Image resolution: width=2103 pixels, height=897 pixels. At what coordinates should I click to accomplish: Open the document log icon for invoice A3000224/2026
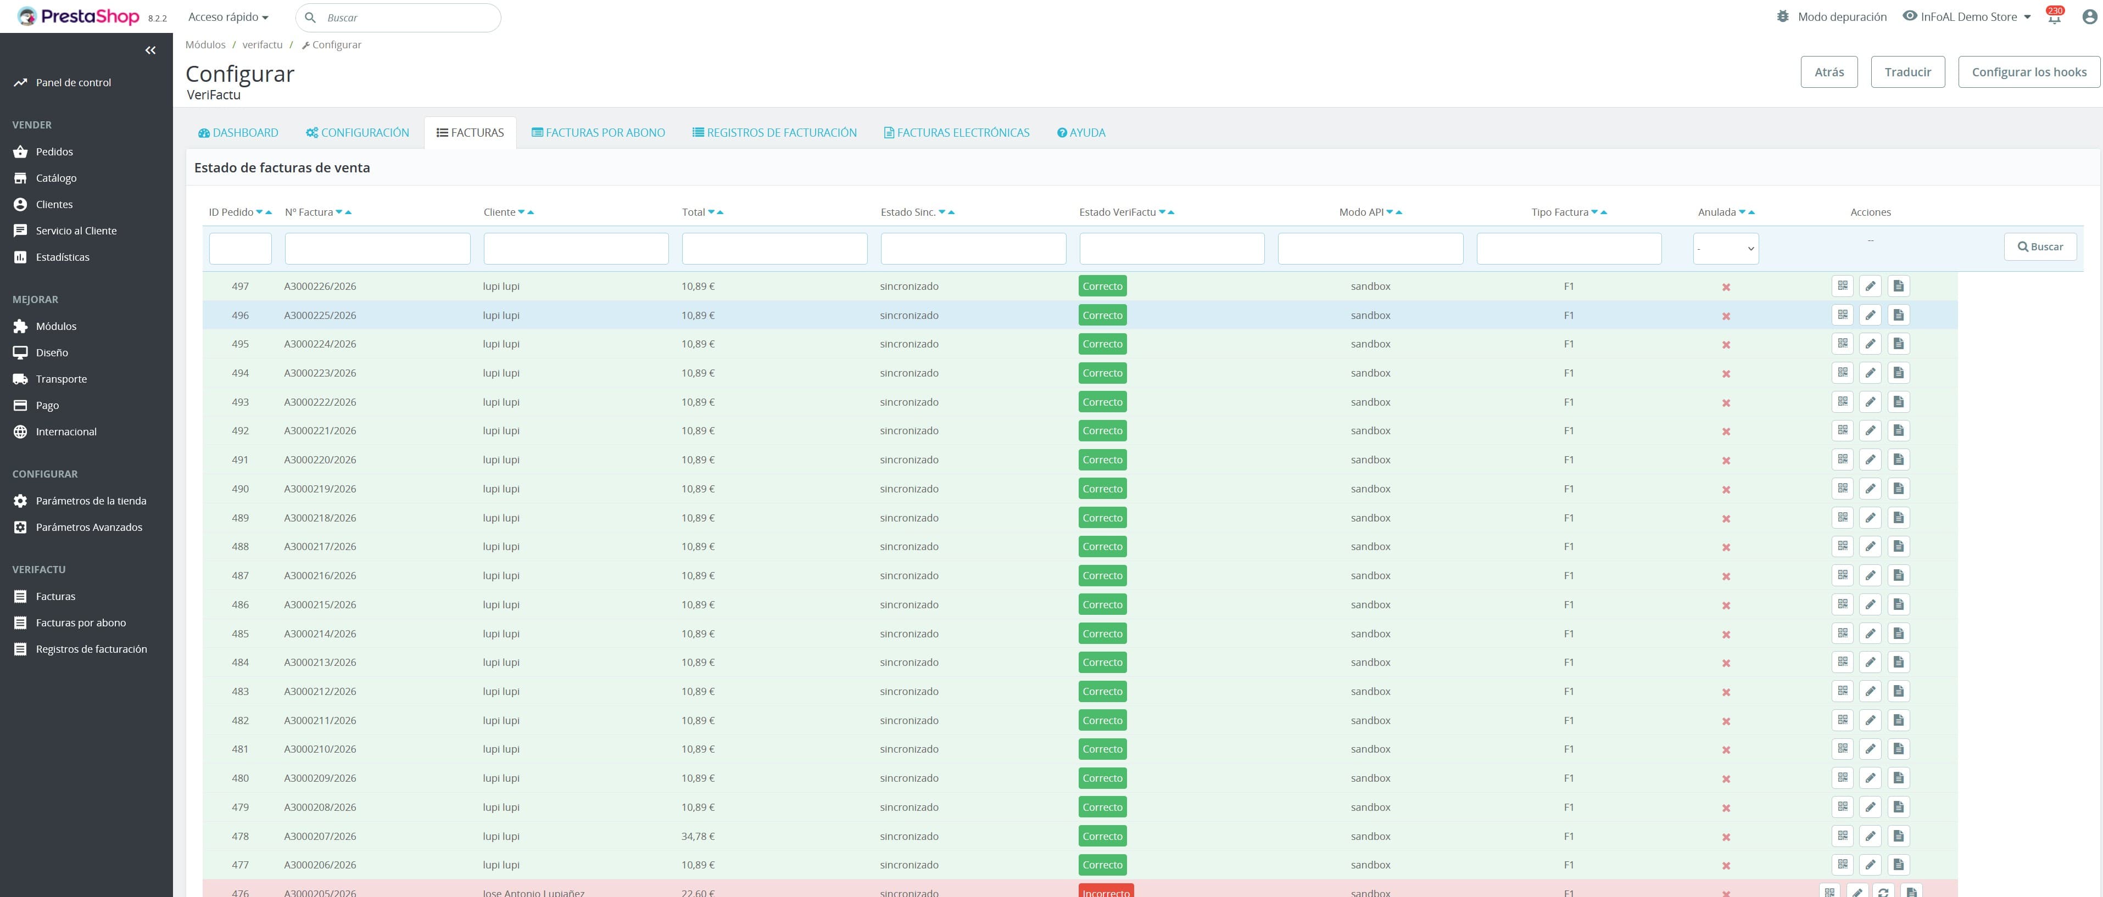pos(1899,344)
